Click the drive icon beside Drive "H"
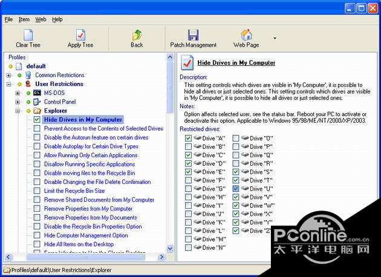Screen dimensions: 381x277 tap(197, 197)
